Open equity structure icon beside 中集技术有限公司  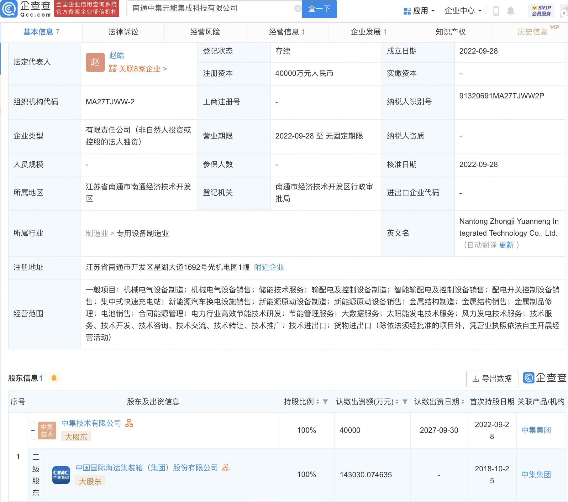tap(129, 423)
